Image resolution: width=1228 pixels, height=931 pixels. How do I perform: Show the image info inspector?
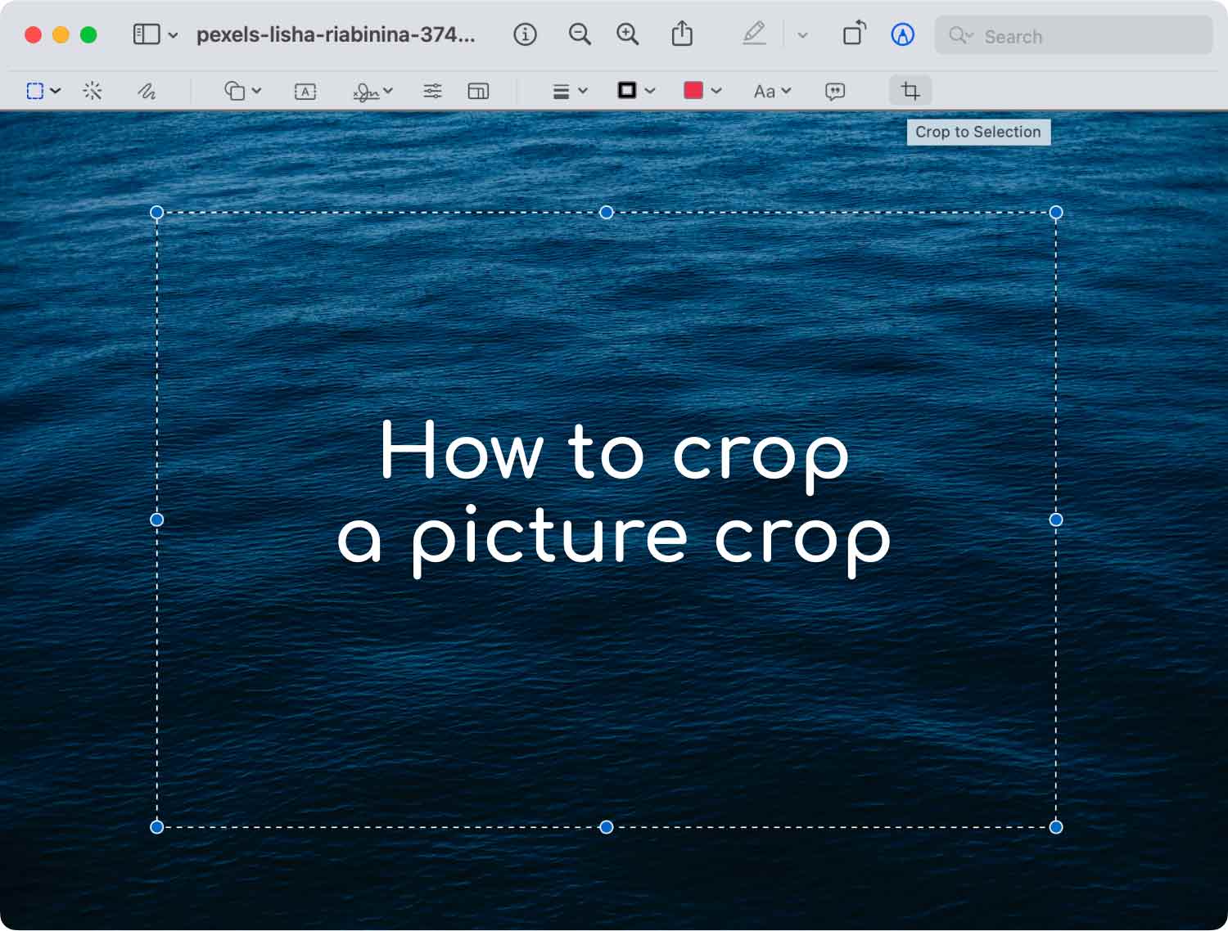click(x=525, y=34)
